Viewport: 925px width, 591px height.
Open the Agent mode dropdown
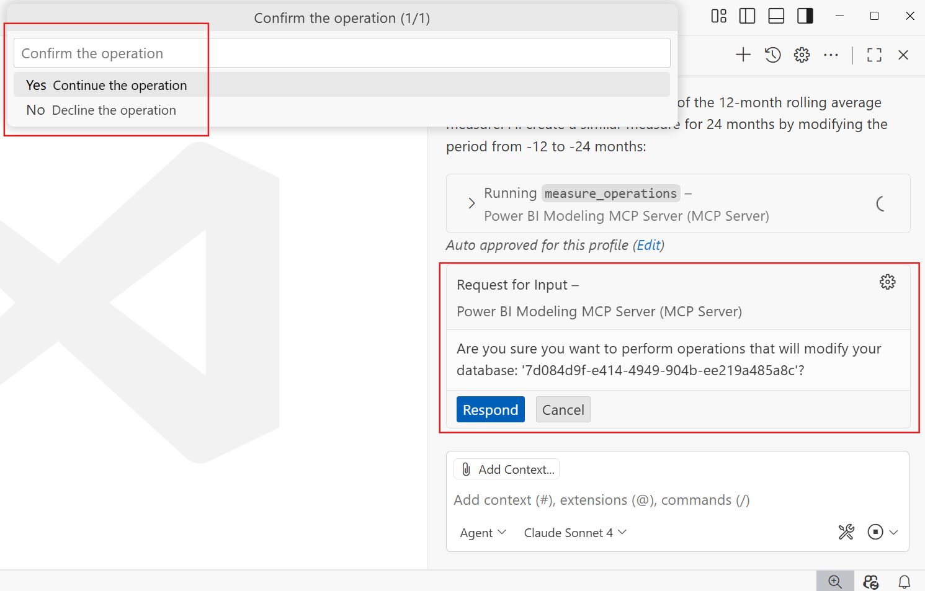[x=482, y=532]
